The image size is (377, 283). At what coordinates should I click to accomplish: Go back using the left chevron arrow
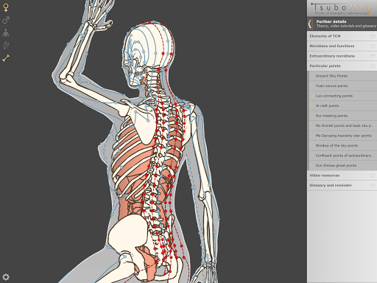coord(310,24)
